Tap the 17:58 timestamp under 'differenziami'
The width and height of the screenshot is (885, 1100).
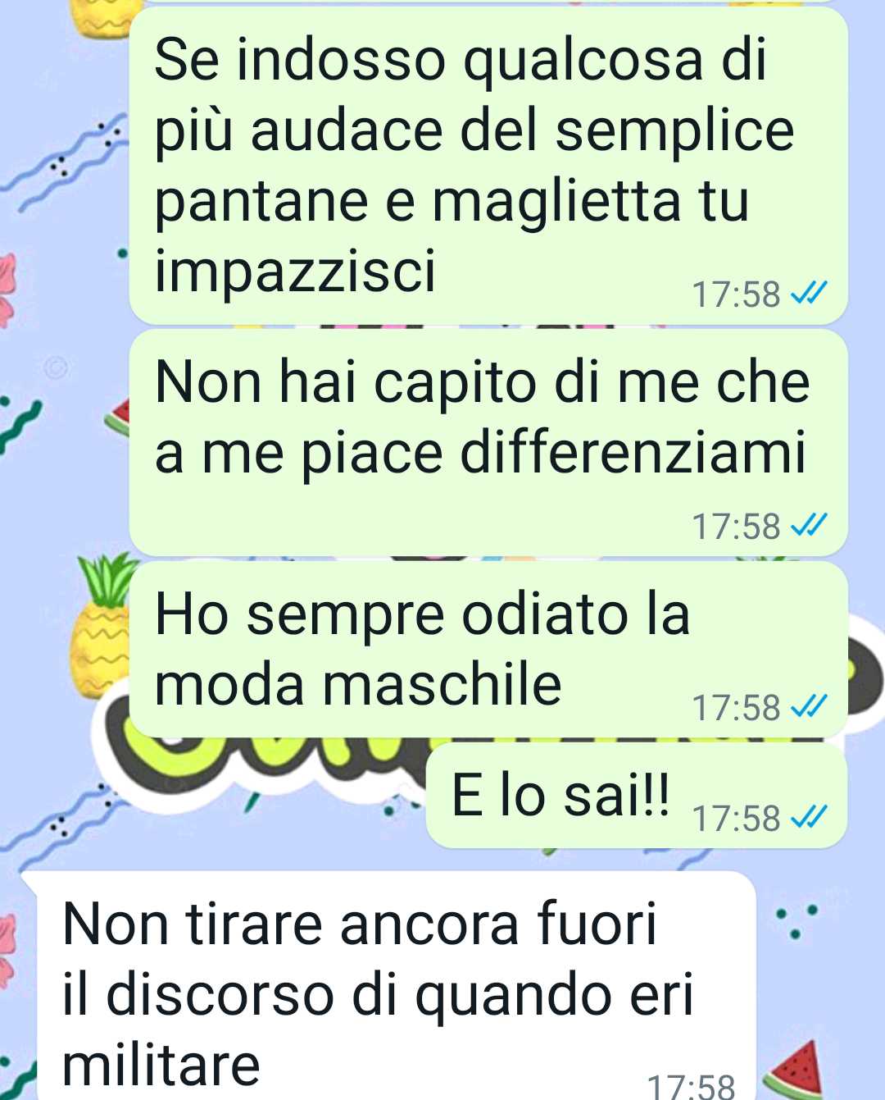coord(737,527)
